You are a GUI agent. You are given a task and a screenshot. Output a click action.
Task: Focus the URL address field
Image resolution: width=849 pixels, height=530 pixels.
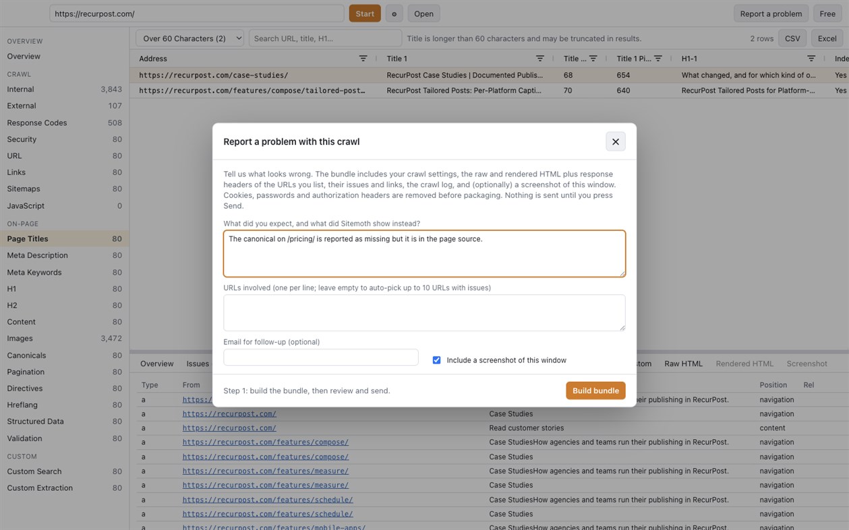[x=197, y=13]
